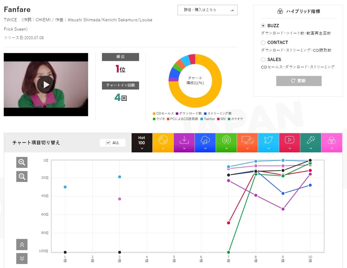Select the SALES radio button
The width and height of the screenshot is (347, 268).
coord(263,60)
